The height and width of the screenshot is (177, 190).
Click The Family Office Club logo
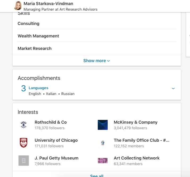[x=103, y=143]
